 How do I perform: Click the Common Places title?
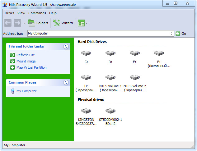point(22,82)
